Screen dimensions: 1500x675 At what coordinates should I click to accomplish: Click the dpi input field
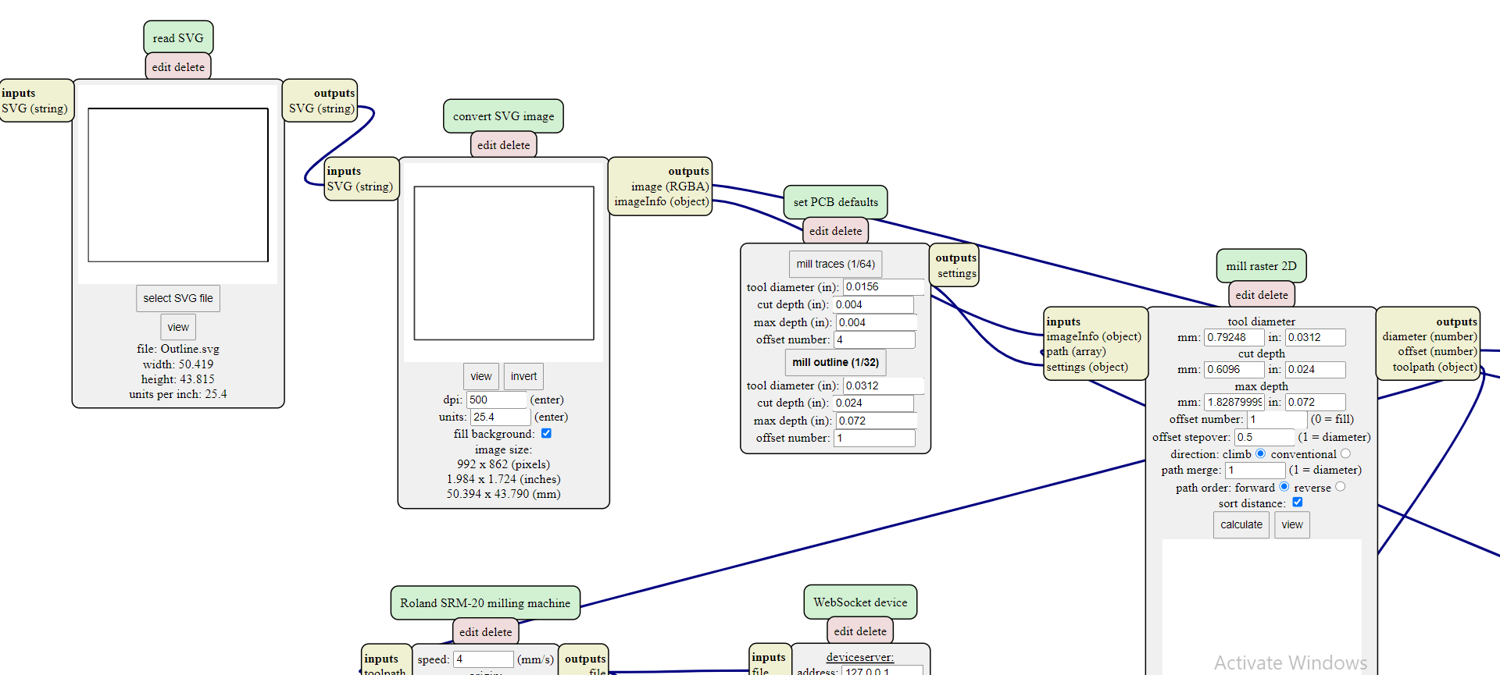pyautogui.click(x=497, y=400)
